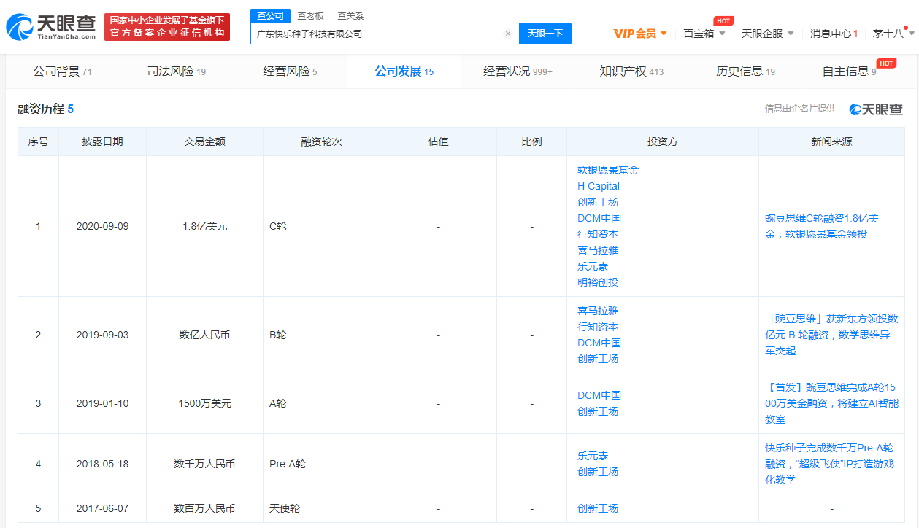The width and height of the screenshot is (919, 528).
Task: Click the 信息由企名片提供 note
Action: 799,109
